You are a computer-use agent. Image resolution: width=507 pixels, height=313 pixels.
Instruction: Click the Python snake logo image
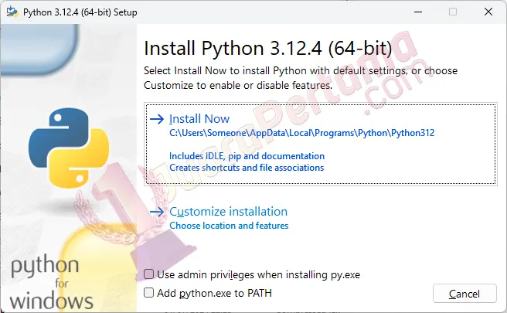69,148
